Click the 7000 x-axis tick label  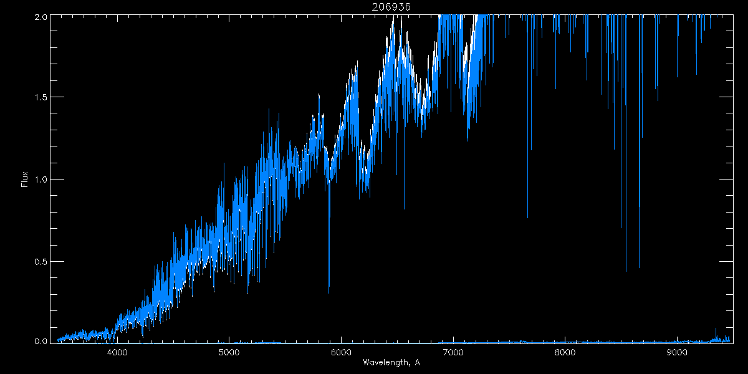(453, 353)
